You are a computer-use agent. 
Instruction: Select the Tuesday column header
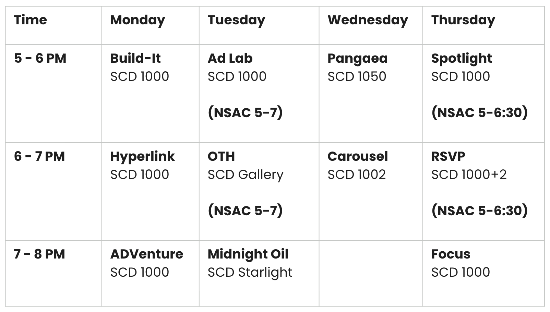click(259, 25)
